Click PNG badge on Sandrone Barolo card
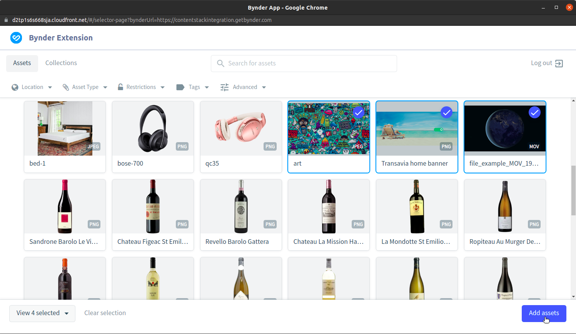This screenshot has height=334, width=576. (x=94, y=224)
